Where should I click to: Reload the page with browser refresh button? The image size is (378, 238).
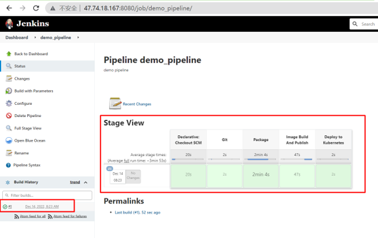pyautogui.click(x=36, y=9)
